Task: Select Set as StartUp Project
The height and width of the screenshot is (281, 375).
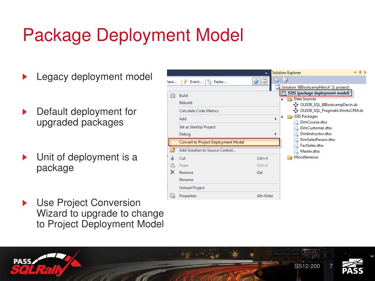Action: coord(224,127)
